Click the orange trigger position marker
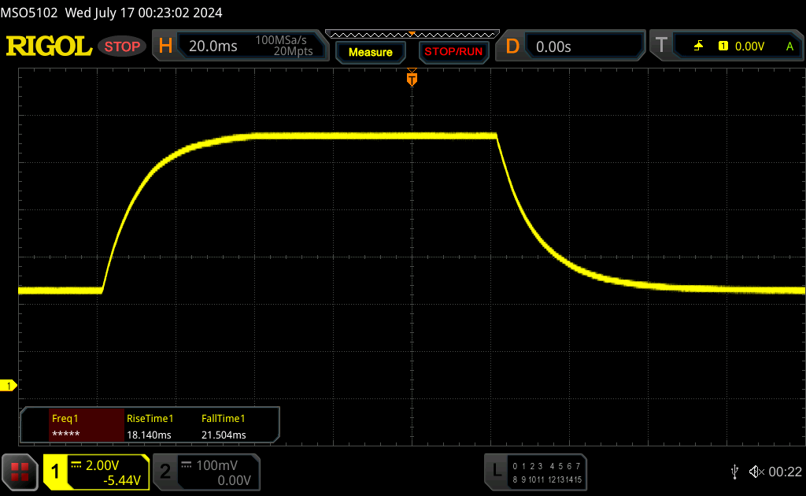The width and height of the screenshot is (806, 496). tap(412, 78)
